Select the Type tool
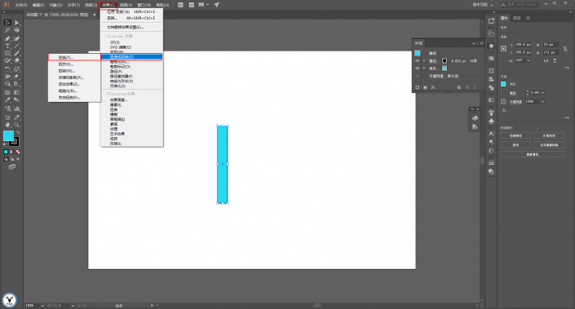 click(7, 46)
